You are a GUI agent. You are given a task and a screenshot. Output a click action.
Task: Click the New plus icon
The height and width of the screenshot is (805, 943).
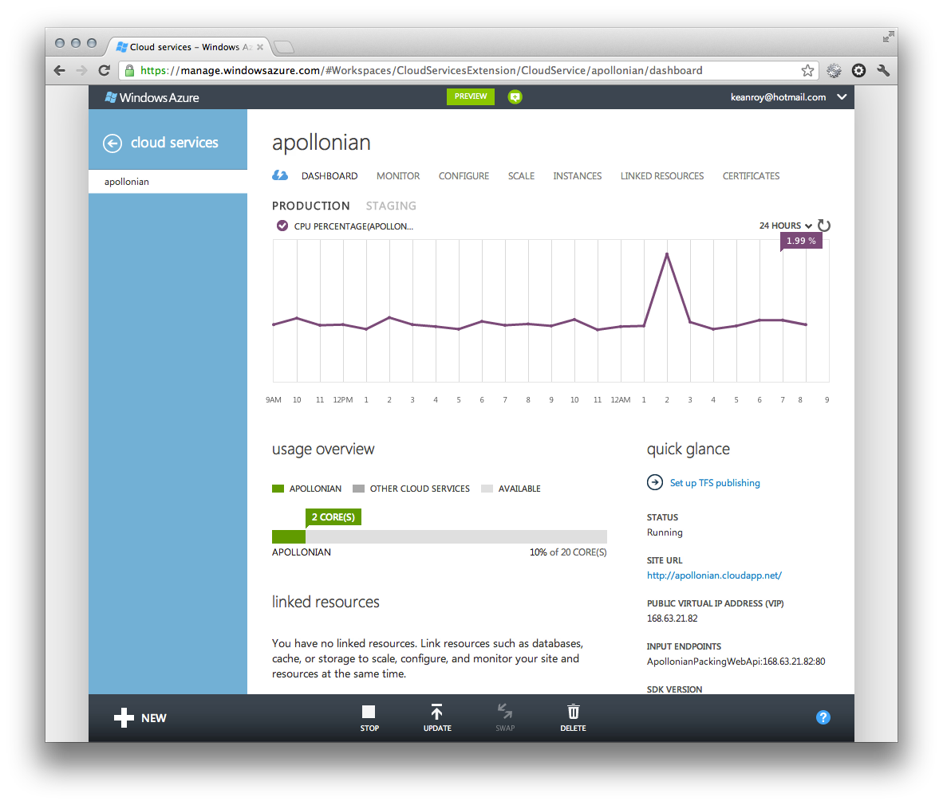click(124, 718)
